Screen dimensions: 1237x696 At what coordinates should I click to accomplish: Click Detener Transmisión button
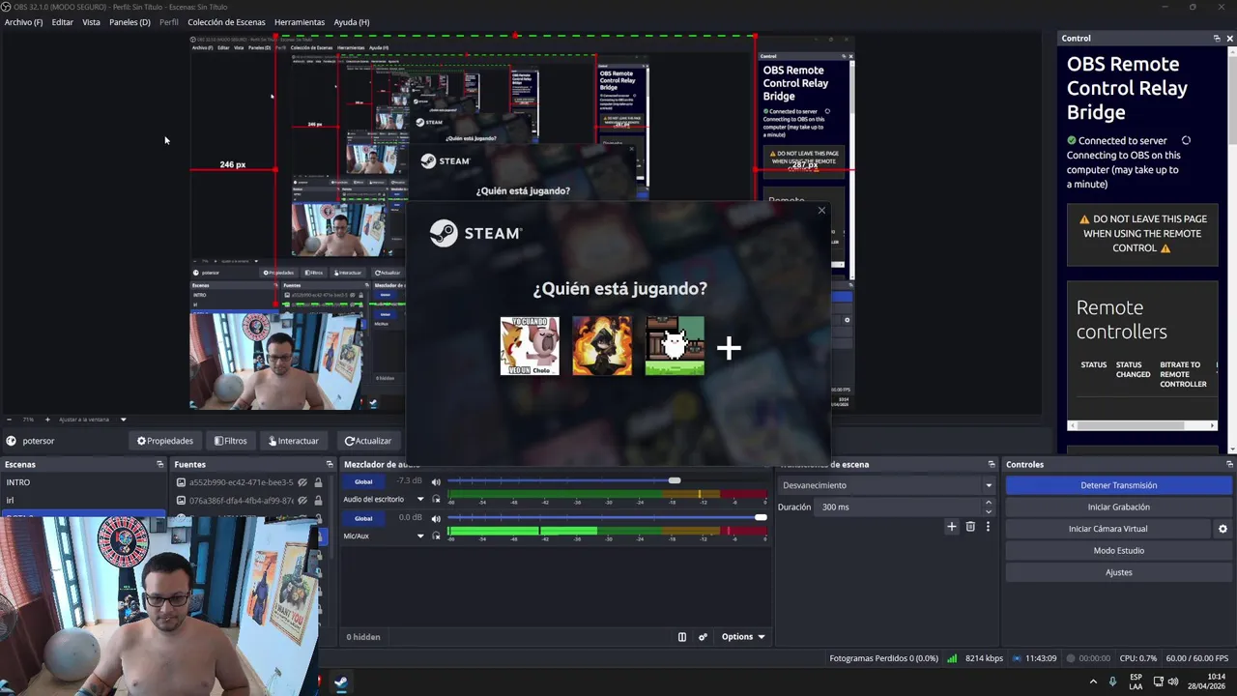pos(1118,485)
